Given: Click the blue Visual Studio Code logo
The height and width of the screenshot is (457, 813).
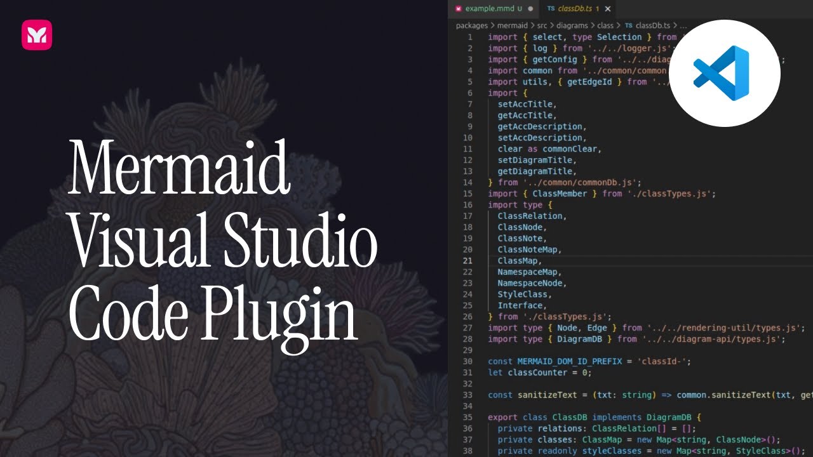Looking at the screenshot, I should tap(722, 73).
